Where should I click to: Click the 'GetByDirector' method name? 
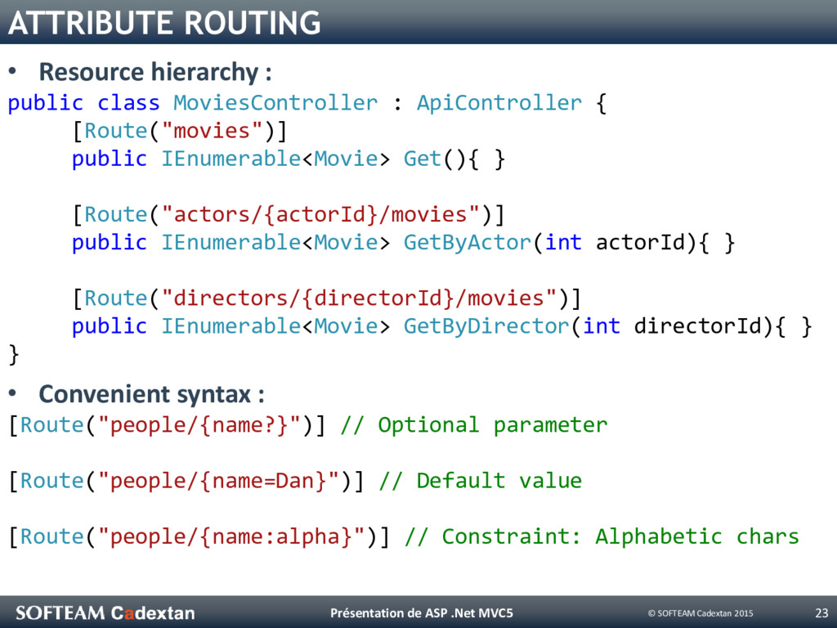(487, 325)
